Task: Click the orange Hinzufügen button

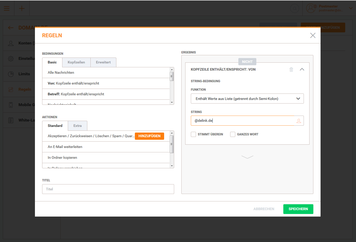Action: pyautogui.click(x=149, y=136)
